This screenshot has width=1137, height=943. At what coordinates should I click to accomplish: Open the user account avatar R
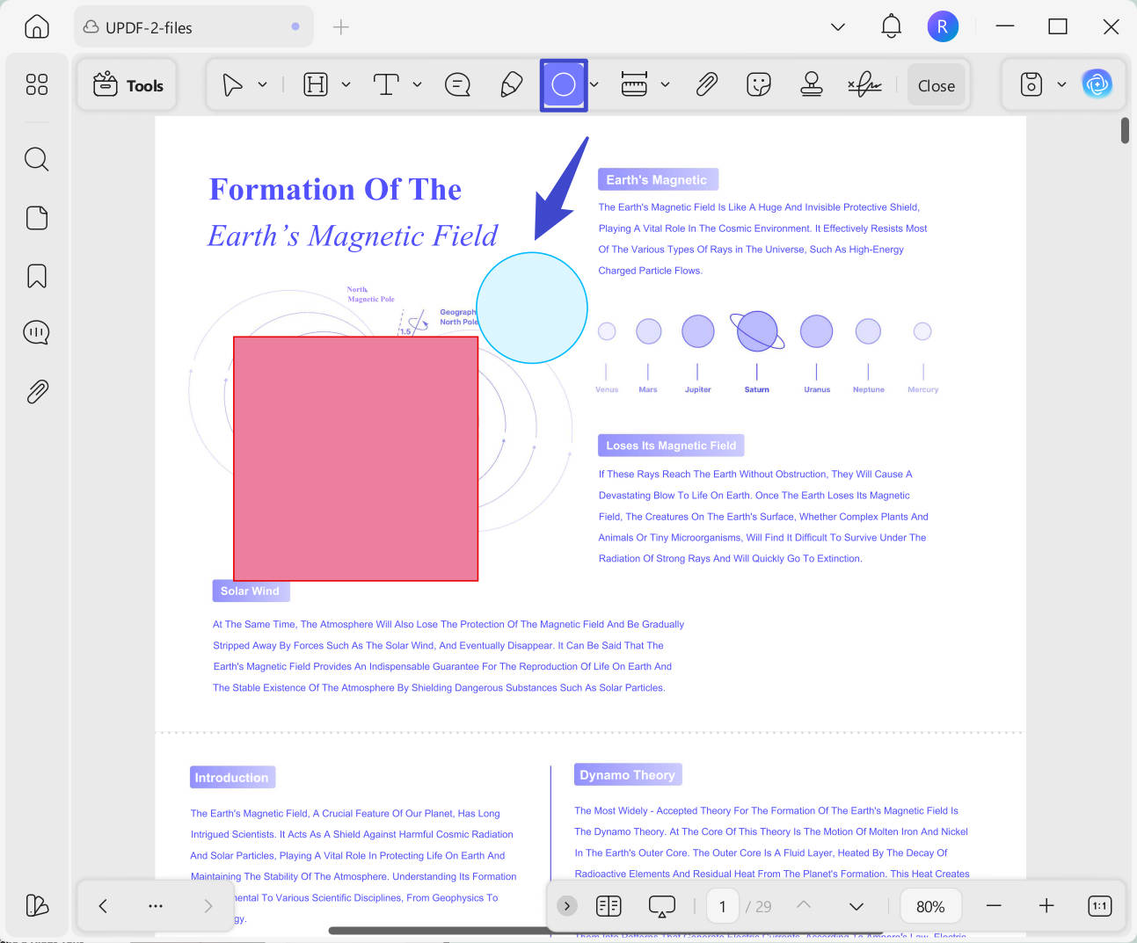tap(943, 26)
